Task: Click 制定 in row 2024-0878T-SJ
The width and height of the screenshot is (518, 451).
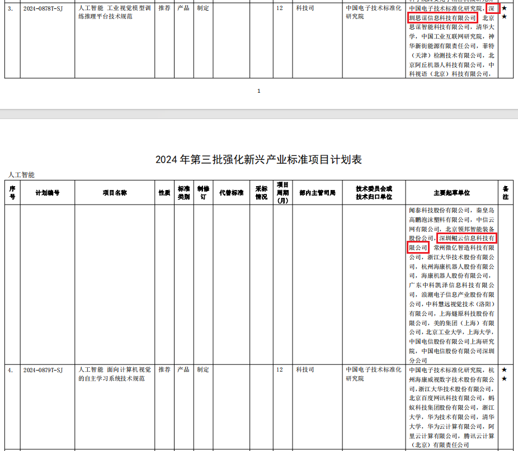Action: (203, 8)
